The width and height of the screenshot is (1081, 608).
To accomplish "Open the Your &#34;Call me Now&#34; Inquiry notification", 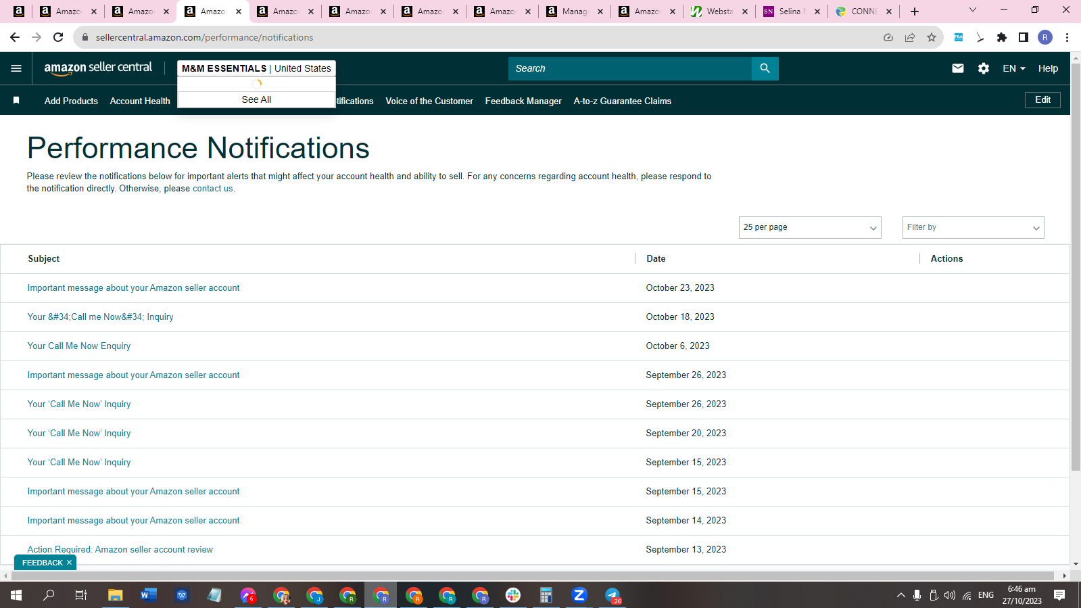I will (100, 317).
